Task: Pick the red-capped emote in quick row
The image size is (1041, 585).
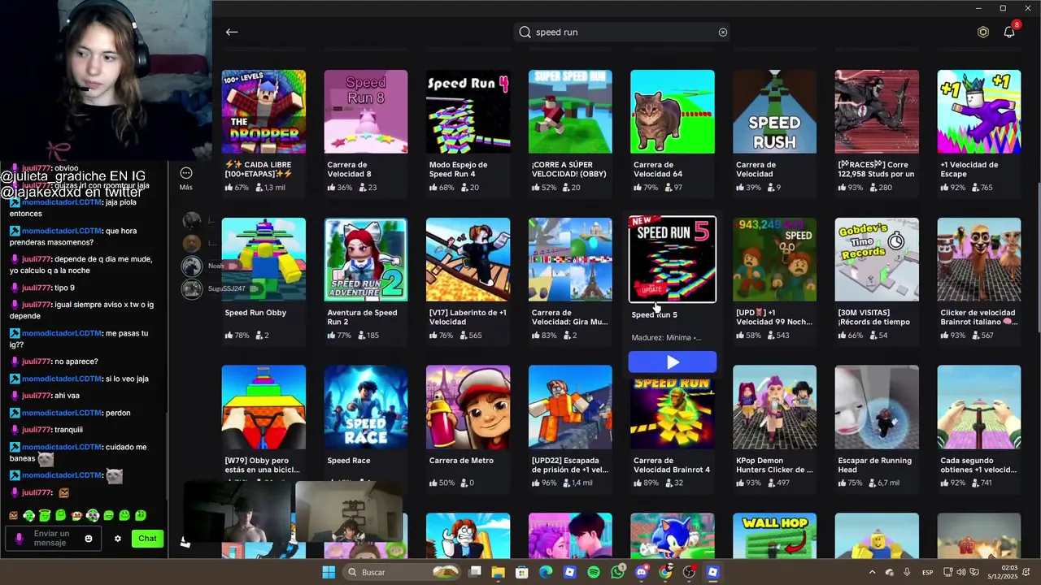Action: [76, 515]
